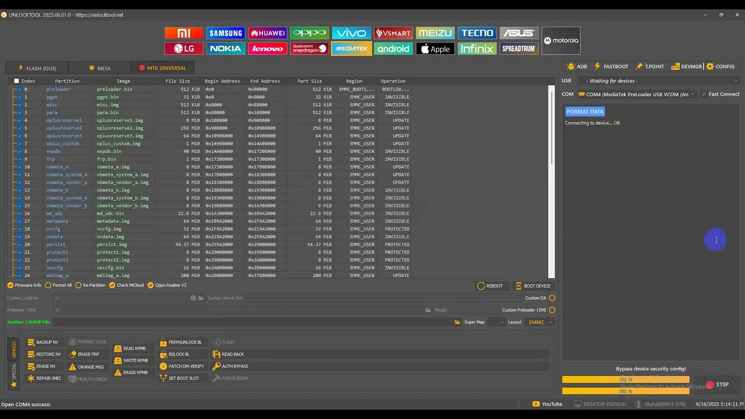Toggle the Oppo Realme V3 option
Image resolution: width=745 pixels, height=419 pixels.
coord(167,285)
